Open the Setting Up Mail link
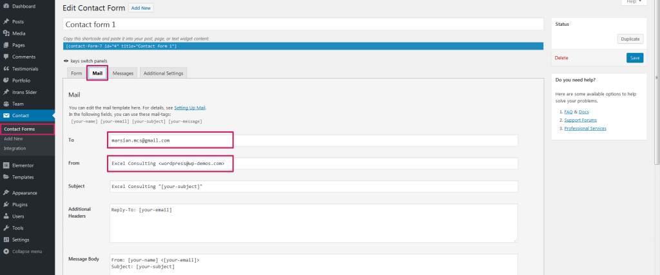 pyautogui.click(x=190, y=108)
